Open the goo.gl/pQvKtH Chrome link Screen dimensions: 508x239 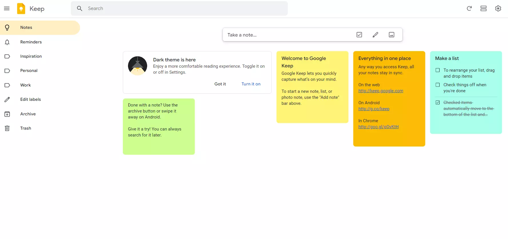pos(378,127)
